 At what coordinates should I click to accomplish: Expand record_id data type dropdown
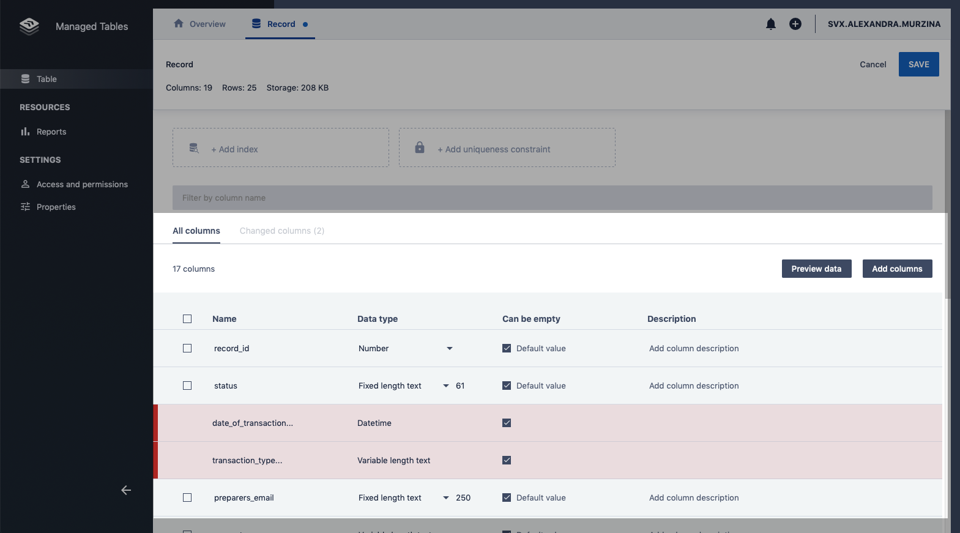pyautogui.click(x=450, y=348)
